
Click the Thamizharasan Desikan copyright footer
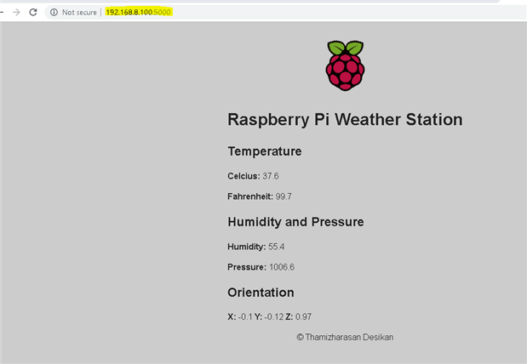pos(345,338)
